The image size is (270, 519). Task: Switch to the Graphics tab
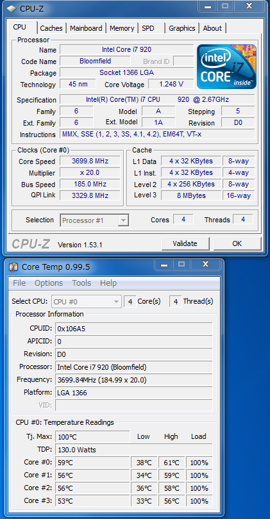[182, 28]
